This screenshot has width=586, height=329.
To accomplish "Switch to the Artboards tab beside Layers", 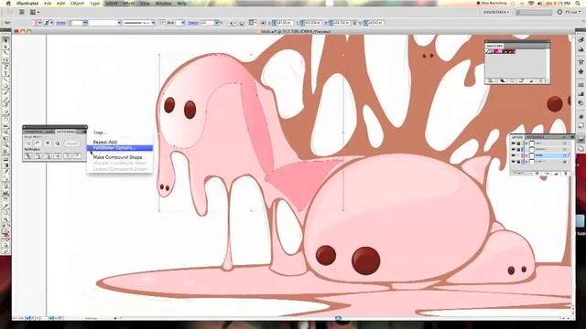I will [534, 138].
